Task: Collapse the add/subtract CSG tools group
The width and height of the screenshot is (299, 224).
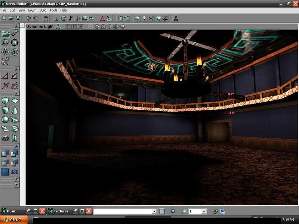Action: pos(17,146)
